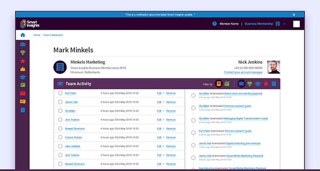Filter Team Activity by the clipboard icon
The height and width of the screenshot is (171, 320).
point(274,83)
